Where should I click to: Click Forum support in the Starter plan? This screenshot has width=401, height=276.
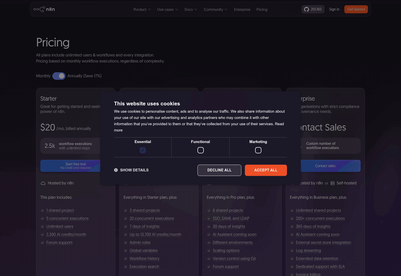coord(59,243)
